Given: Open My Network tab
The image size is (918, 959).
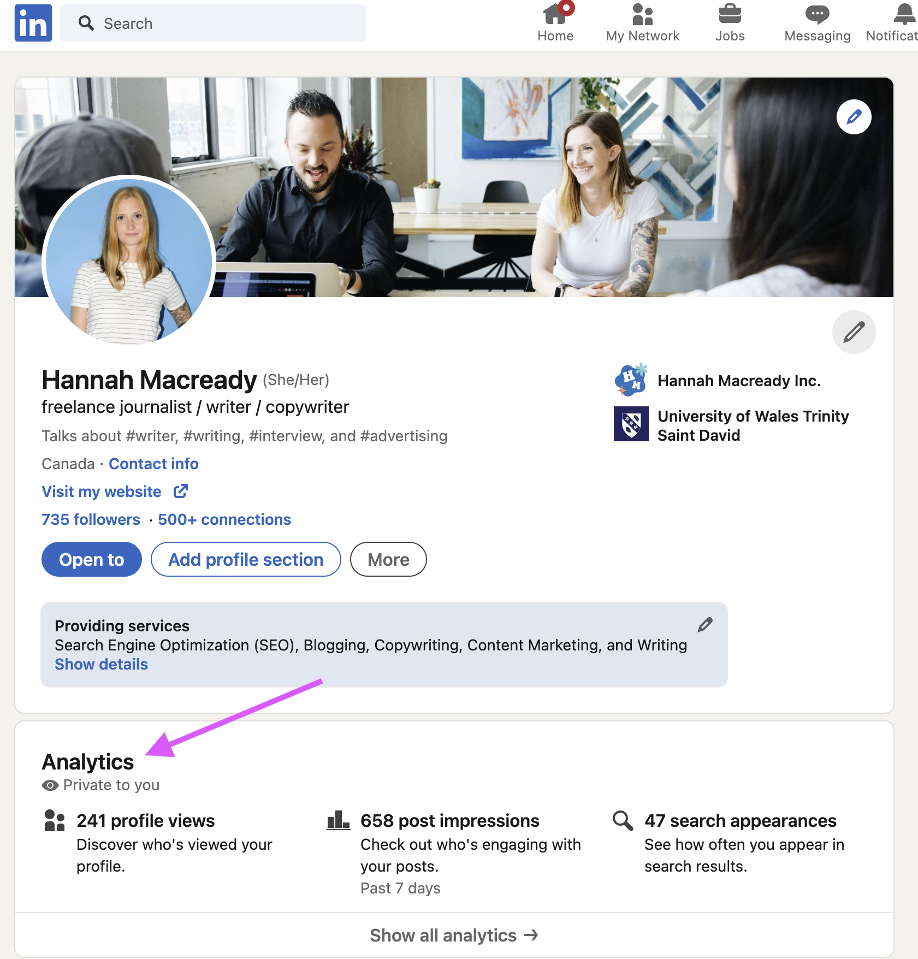Looking at the screenshot, I should click(643, 23).
